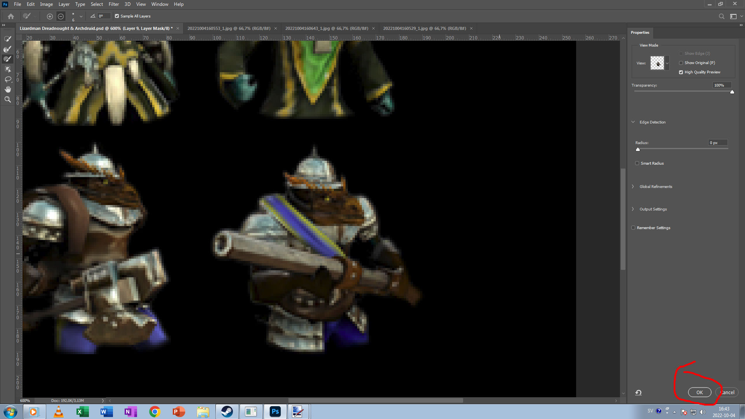This screenshot has width=745, height=419.
Task: Switch to 20221004160643_1.jpg tab
Action: [x=326, y=28]
